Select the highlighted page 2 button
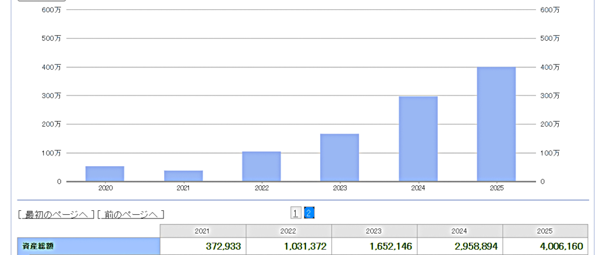The image size is (596, 255). tap(309, 213)
